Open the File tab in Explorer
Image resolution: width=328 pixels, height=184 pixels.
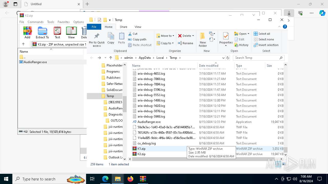point(94,27)
